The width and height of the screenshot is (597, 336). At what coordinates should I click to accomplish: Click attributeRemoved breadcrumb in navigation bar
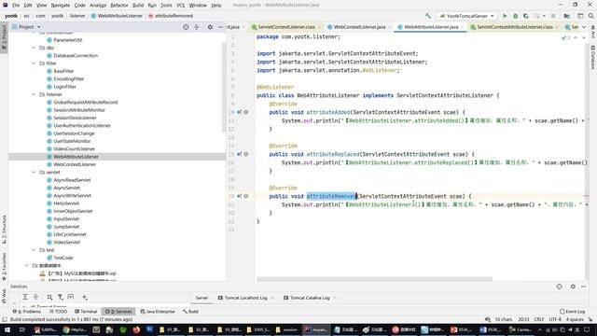pyautogui.click(x=171, y=16)
